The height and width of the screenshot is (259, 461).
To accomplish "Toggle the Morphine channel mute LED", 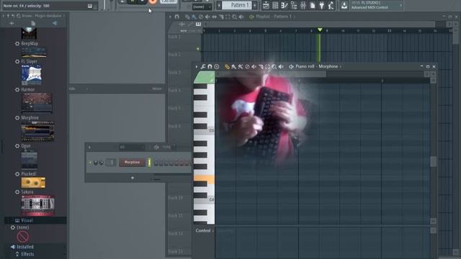I will [x=90, y=163].
